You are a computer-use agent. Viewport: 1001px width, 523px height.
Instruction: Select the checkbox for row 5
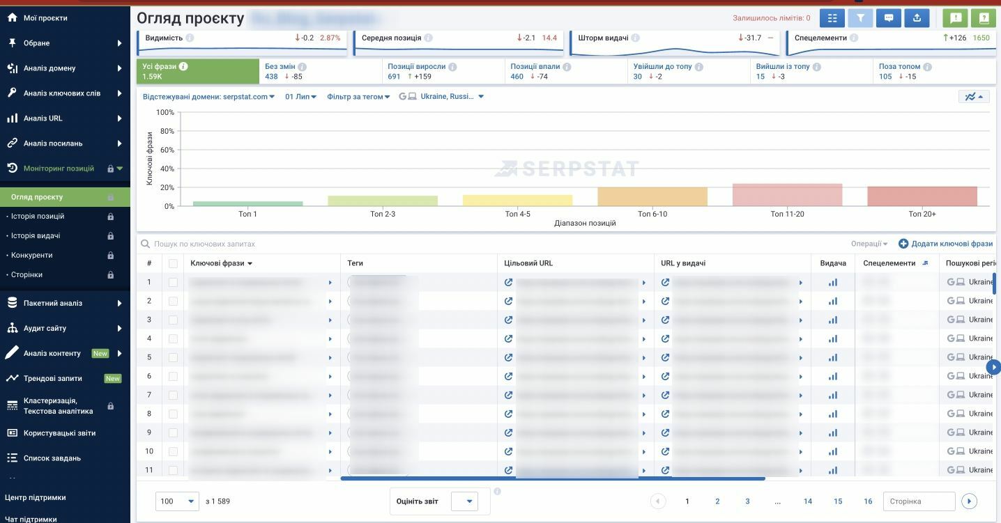(173, 357)
